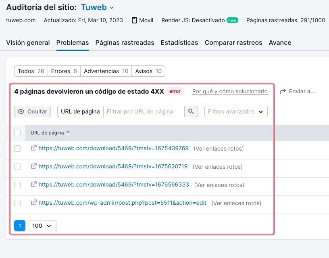Click the Enviar a share arrow
329x258 pixels.
coord(283,91)
